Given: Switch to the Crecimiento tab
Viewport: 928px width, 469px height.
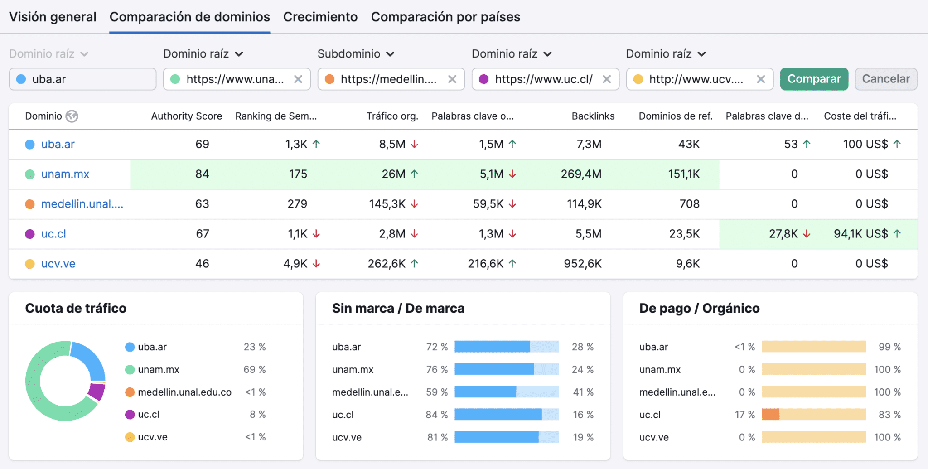Looking at the screenshot, I should pos(320,17).
